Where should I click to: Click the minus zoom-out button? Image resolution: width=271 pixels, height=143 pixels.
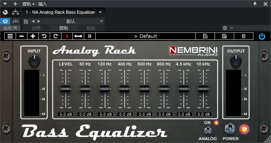pyautogui.click(x=22, y=36)
